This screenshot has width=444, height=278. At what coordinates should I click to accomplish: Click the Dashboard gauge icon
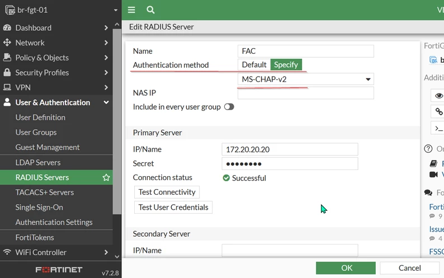(x=7, y=28)
